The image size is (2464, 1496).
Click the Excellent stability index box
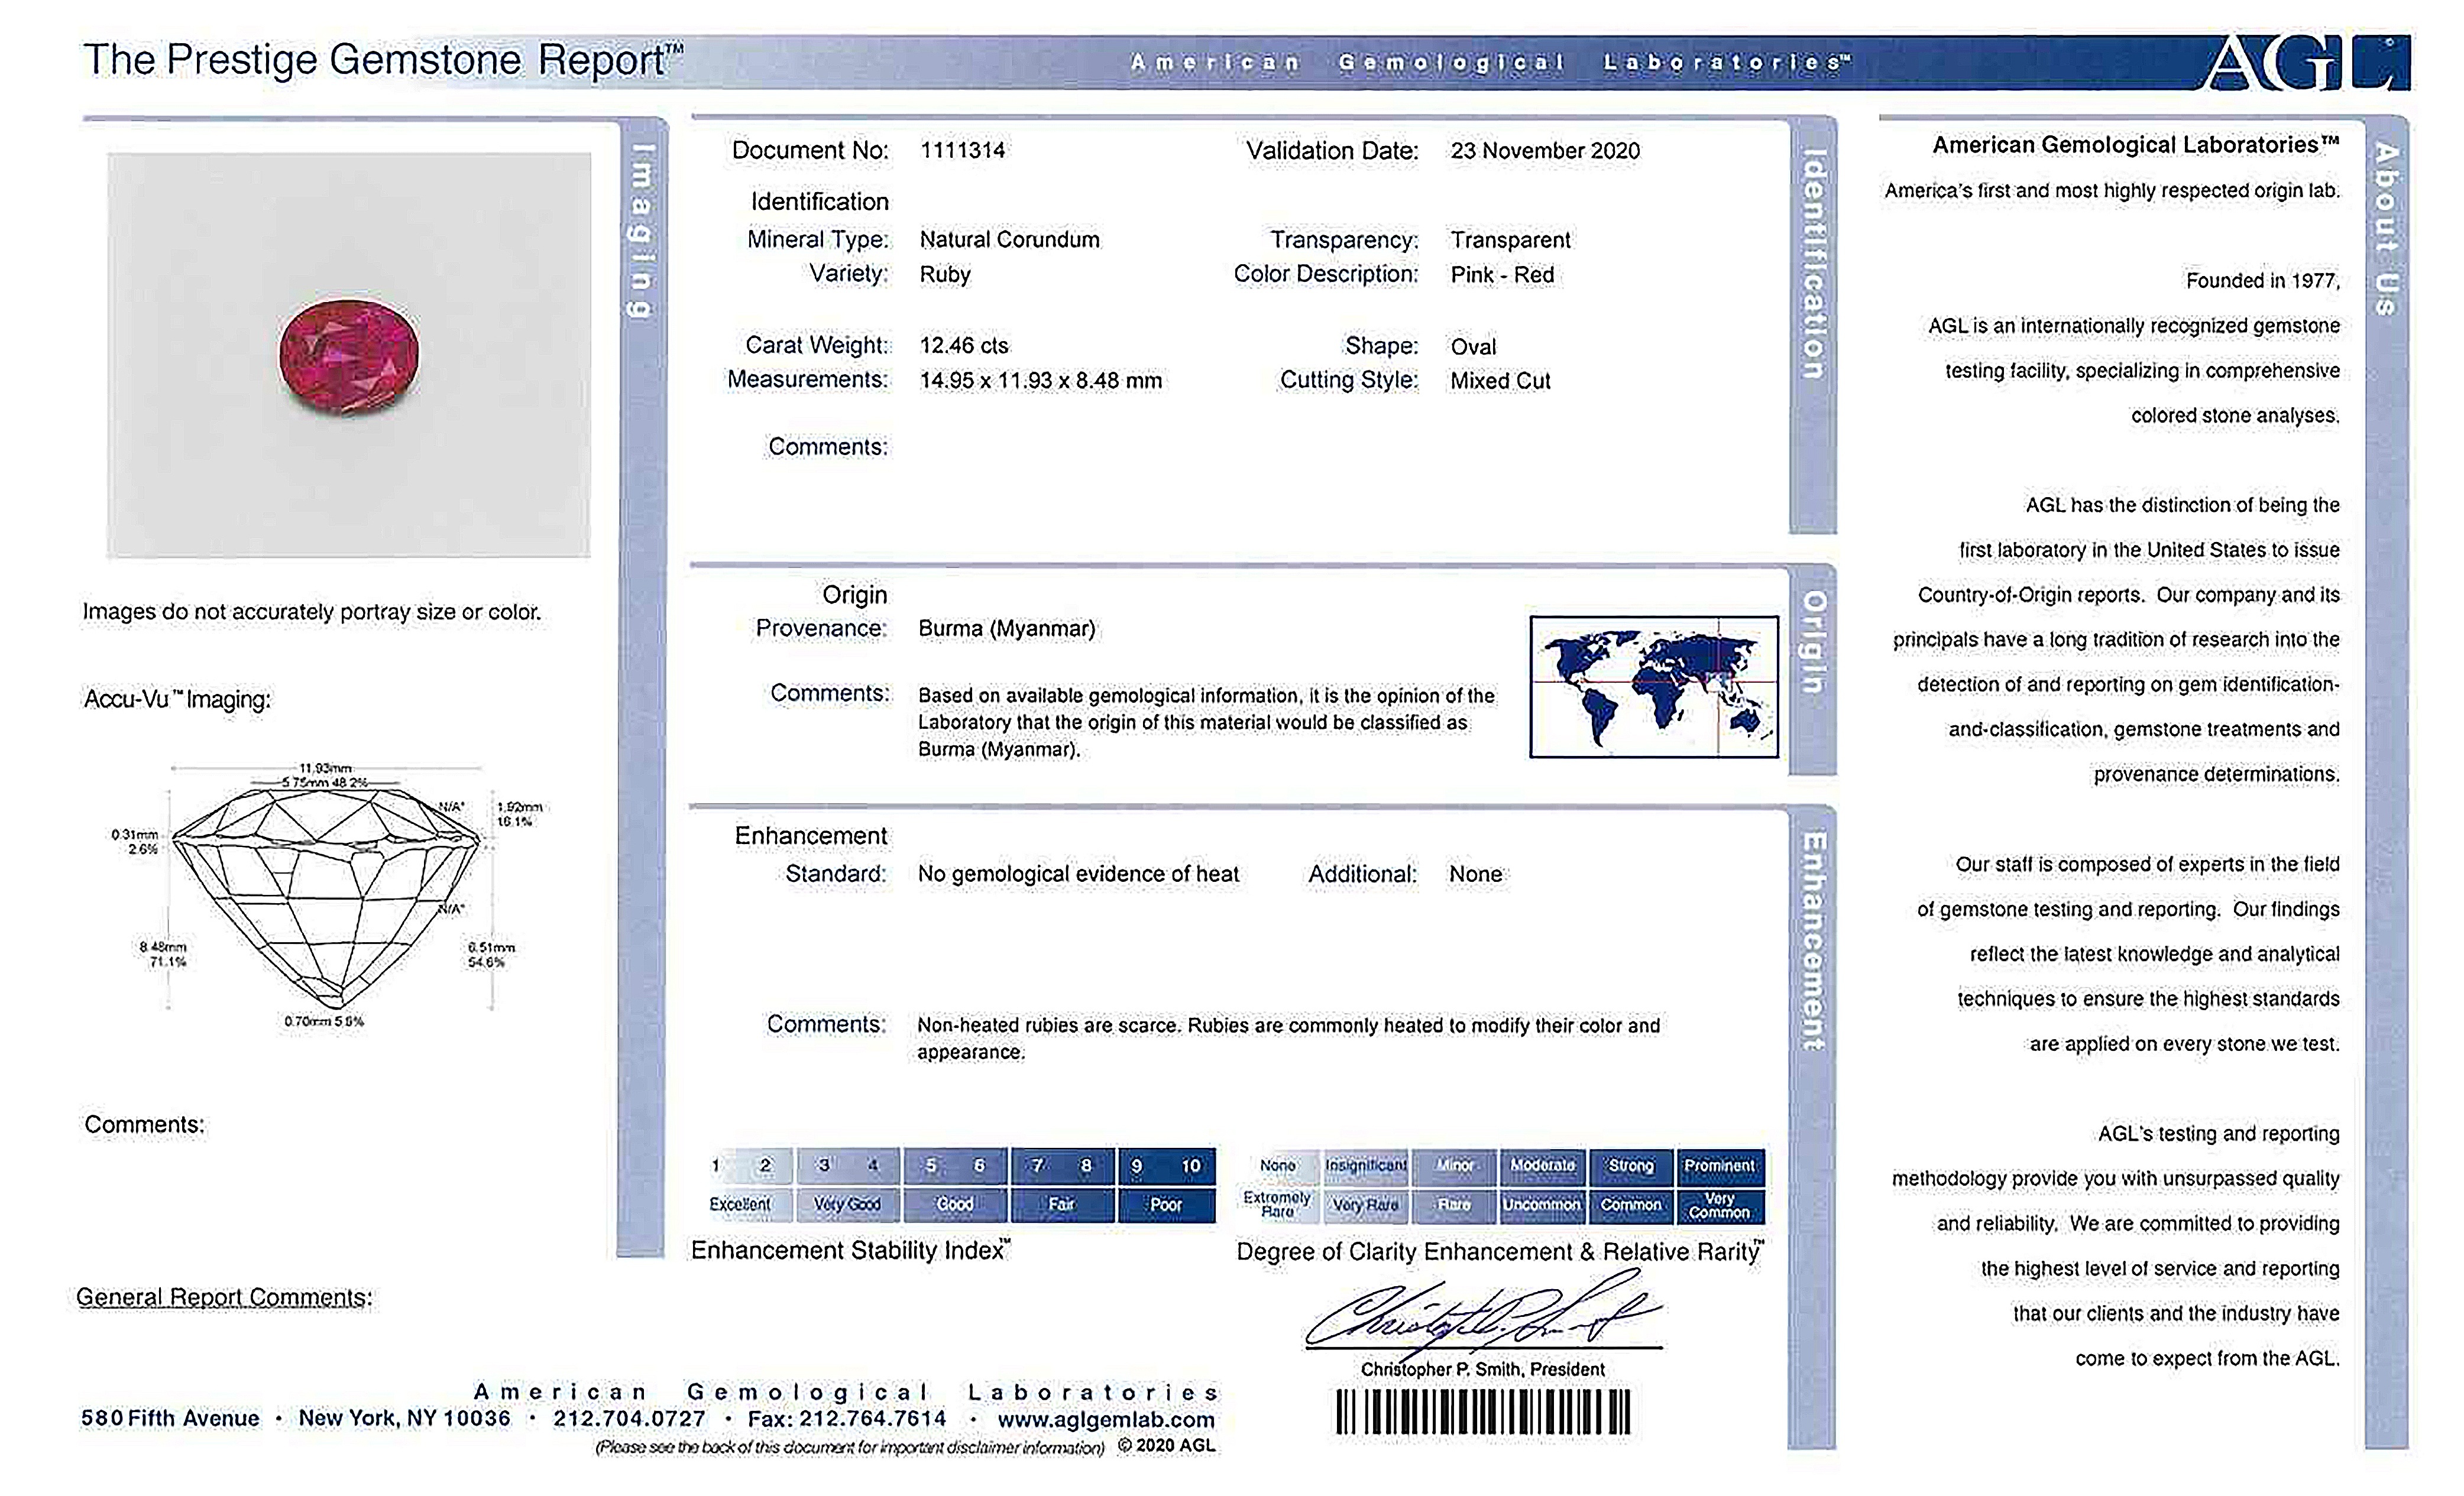pos(740,1204)
